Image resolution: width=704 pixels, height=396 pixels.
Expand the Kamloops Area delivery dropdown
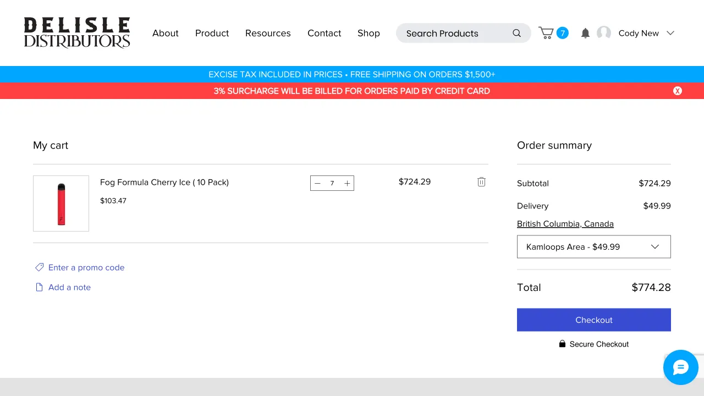[593, 246]
